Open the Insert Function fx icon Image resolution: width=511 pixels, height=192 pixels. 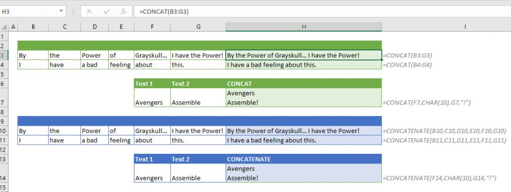(123, 11)
